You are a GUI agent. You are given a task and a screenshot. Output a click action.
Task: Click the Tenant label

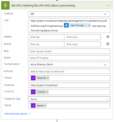(x=8, y=78)
